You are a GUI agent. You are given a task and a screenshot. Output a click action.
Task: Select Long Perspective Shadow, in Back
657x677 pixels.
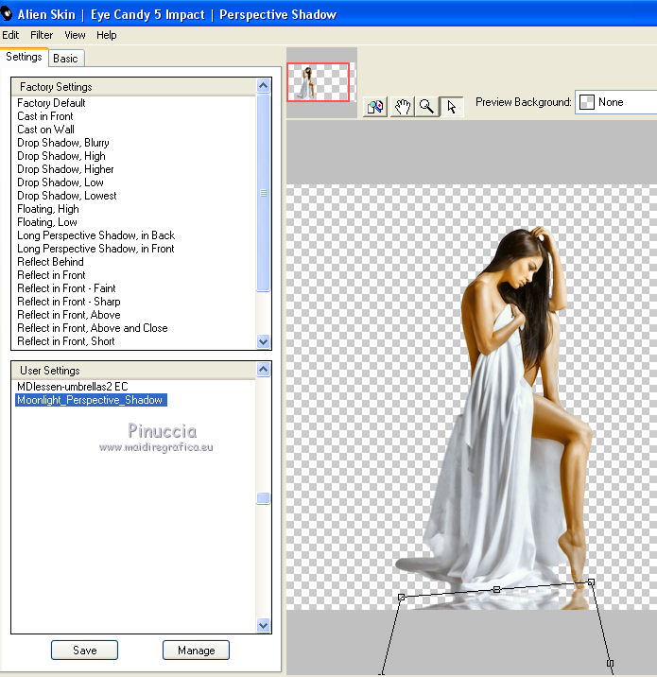[x=95, y=235]
